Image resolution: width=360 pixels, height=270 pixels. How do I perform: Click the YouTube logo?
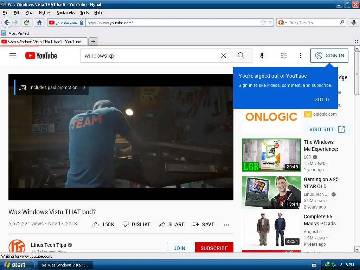coord(41,56)
